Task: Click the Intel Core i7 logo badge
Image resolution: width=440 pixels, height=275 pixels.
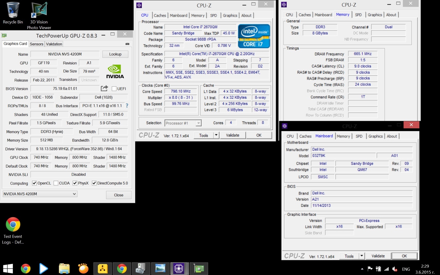Action: click(254, 36)
